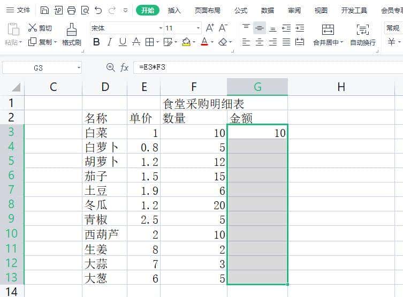
Task: Open the 数据 tab
Action: point(268,10)
